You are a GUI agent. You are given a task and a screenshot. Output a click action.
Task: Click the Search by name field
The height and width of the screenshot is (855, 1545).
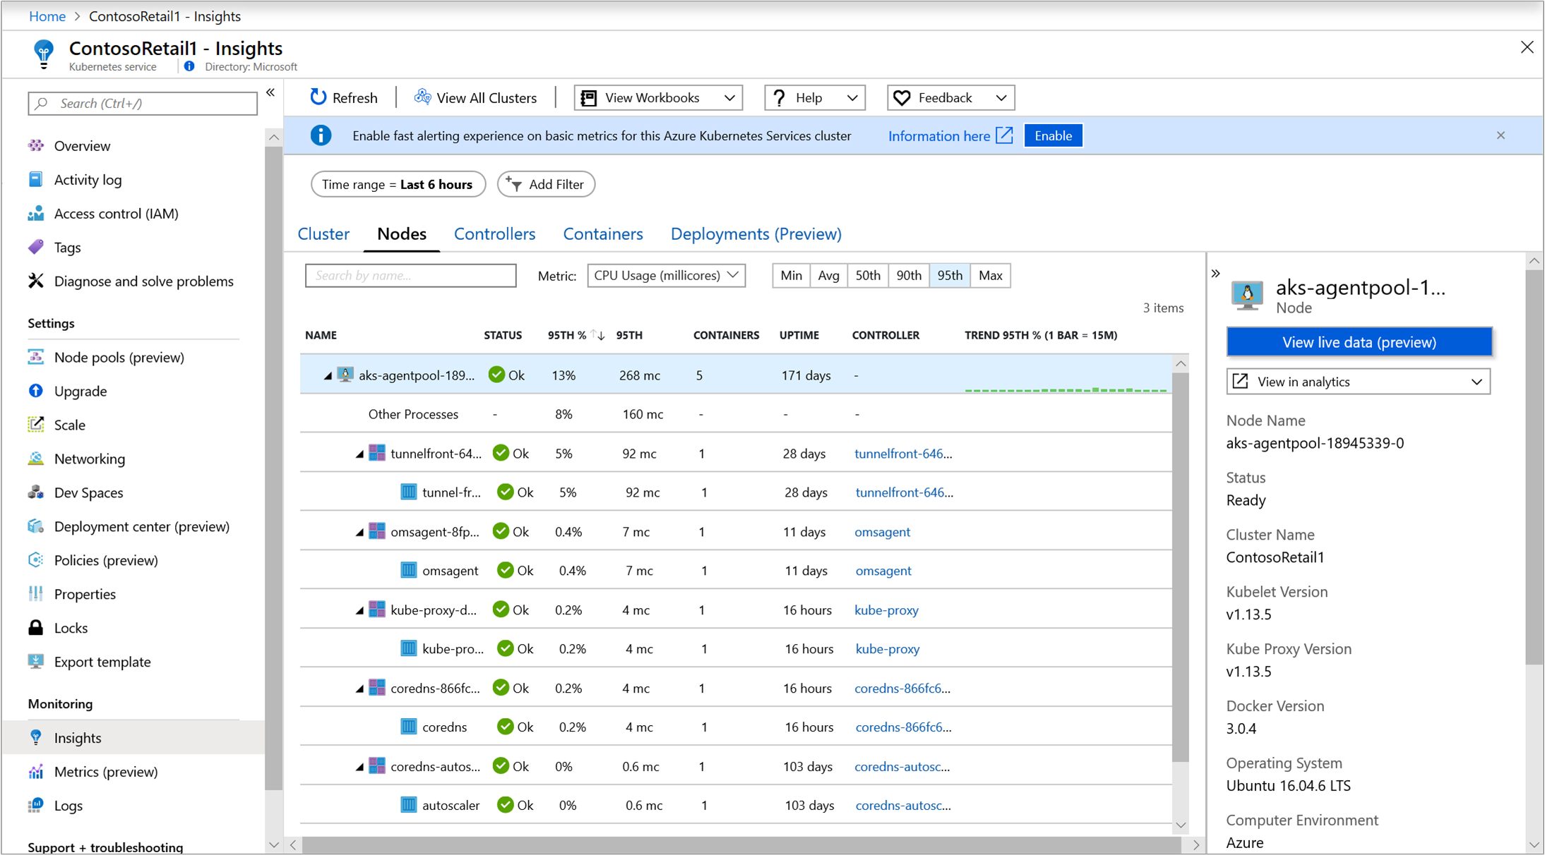click(410, 275)
